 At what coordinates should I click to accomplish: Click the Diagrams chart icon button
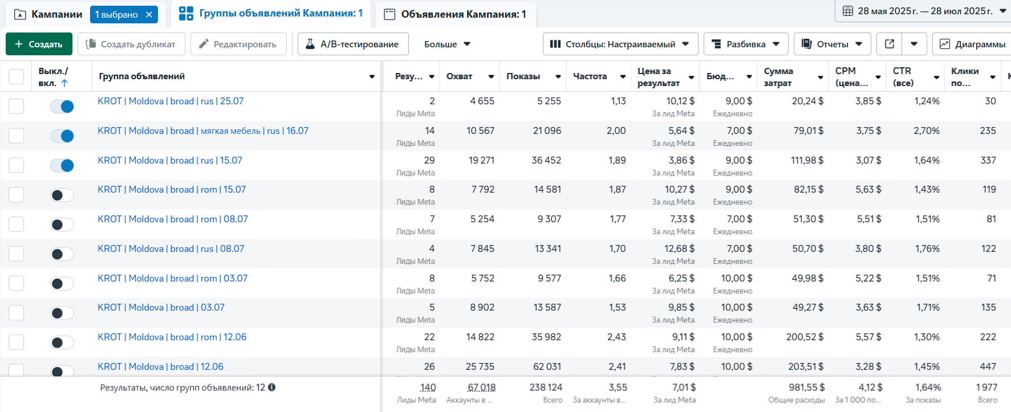945,44
